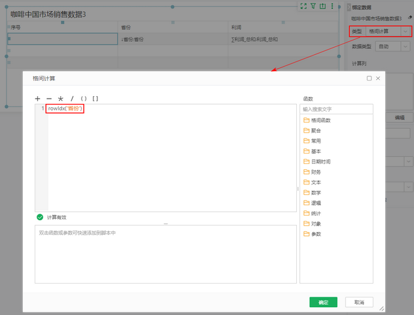Confirm with the green 确定 button

(x=323, y=302)
